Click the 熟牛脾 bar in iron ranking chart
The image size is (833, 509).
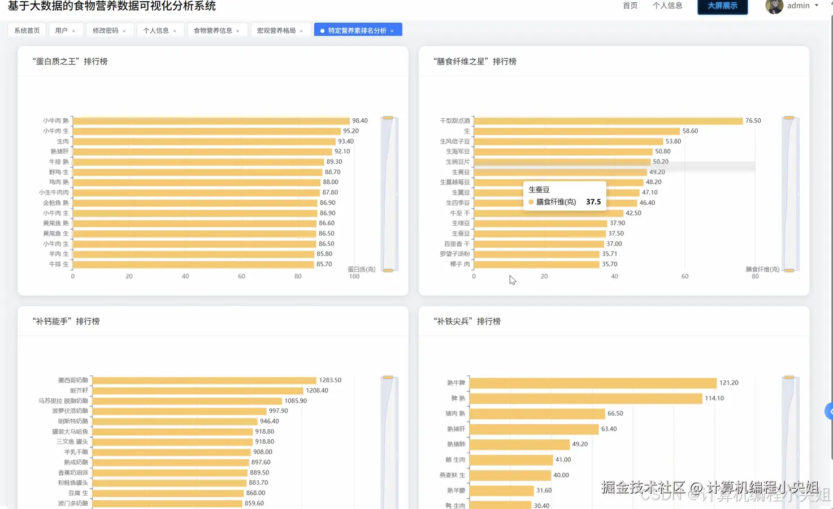pos(593,382)
